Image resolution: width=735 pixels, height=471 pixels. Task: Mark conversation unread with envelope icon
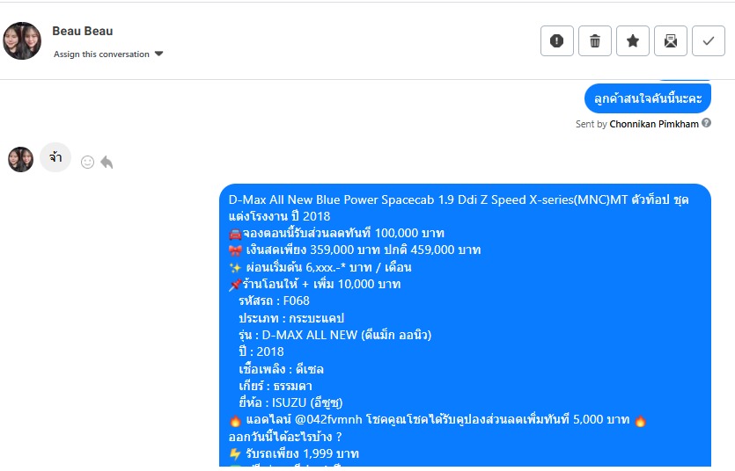(x=671, y=41)
